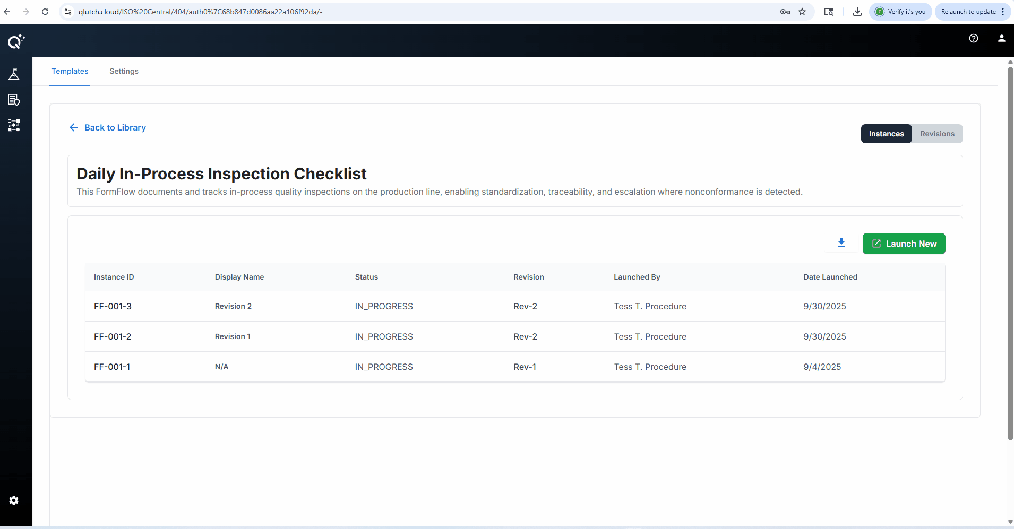The width and height of the screenshot is (1014, 529).
Task: Click 9/30/2025 date in FF-001-3 row
Action: tap(825, 306)
